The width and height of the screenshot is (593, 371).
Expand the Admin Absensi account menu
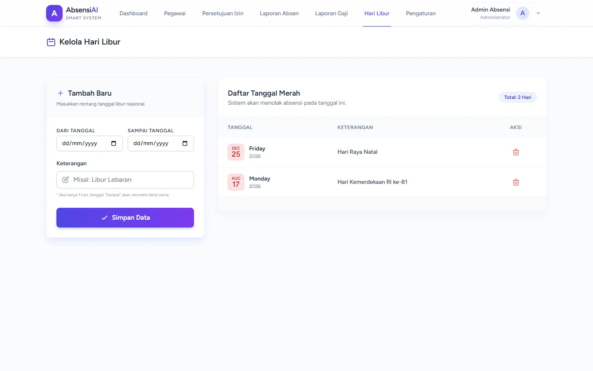coord(538,13)
